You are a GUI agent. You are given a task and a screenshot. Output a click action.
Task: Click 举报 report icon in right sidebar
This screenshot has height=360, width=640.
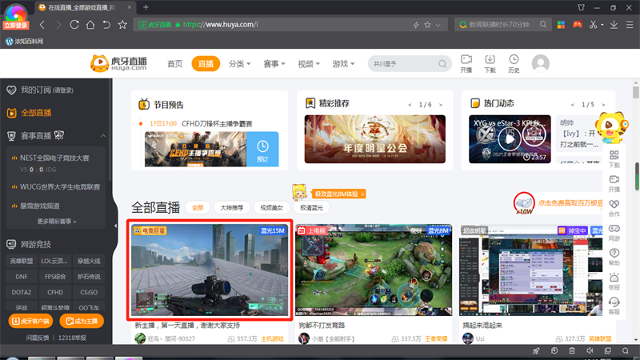point(614,282)
